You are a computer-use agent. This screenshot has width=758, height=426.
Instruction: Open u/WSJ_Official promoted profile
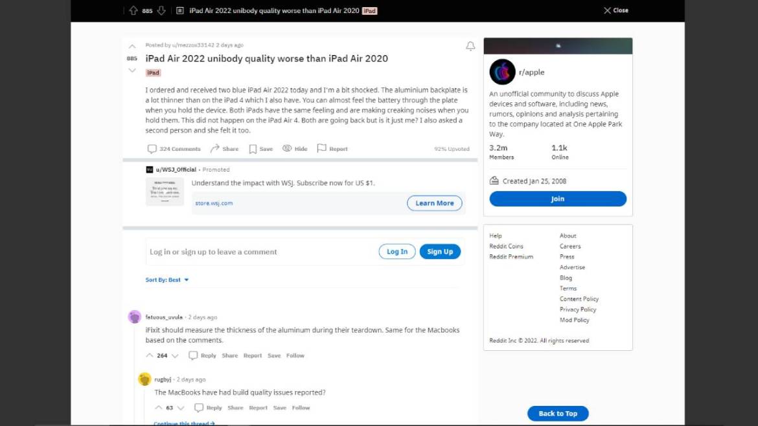pos(176,170)
